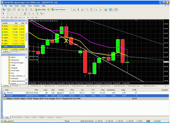This screenshot has width=170, height=123.
Task: Open the View menu
Action: (11, 6)
